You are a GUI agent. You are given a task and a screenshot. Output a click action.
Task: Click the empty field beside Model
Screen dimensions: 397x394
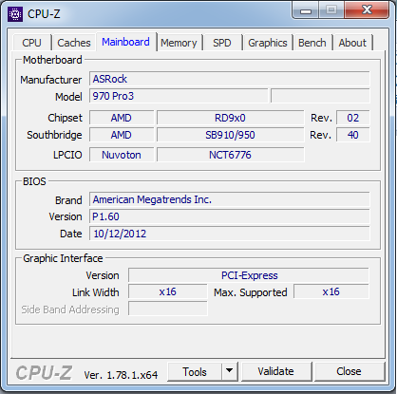coord(320,96)
